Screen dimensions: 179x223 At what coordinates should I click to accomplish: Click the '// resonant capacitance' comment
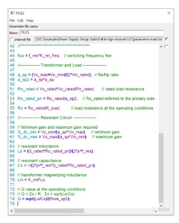tap(39, 161)
